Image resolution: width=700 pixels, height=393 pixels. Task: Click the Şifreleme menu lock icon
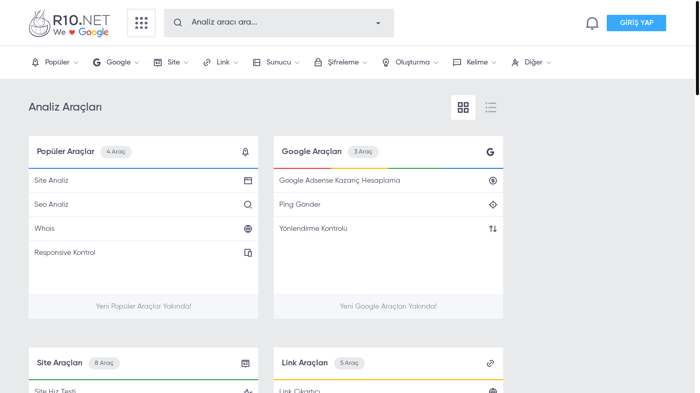[x=318, y=62]
